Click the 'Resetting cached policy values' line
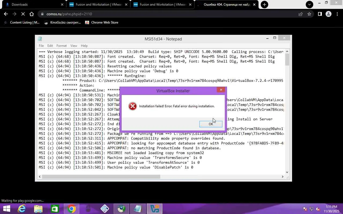343x214 pixels. click(105, 66)
